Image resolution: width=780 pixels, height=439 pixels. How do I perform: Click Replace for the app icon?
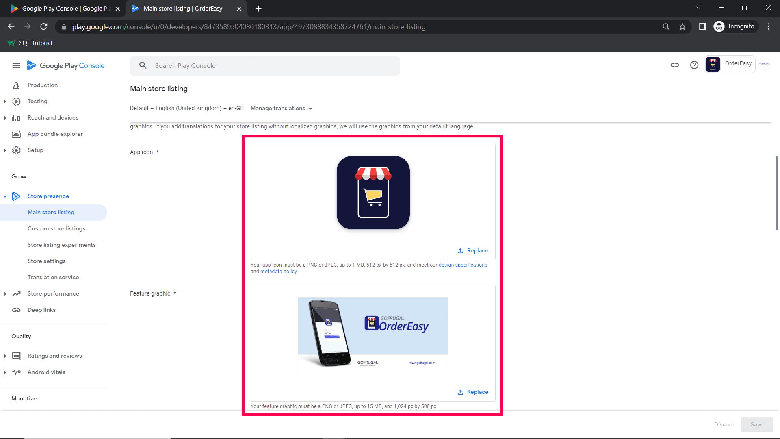click(x=473, y=251)
